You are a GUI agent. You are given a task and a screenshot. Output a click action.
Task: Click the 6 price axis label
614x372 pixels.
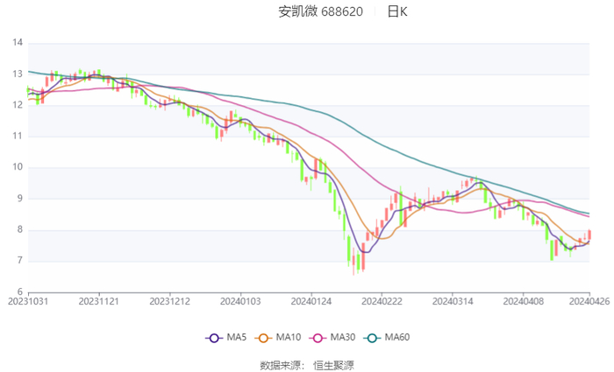click(x=19, y=292)
